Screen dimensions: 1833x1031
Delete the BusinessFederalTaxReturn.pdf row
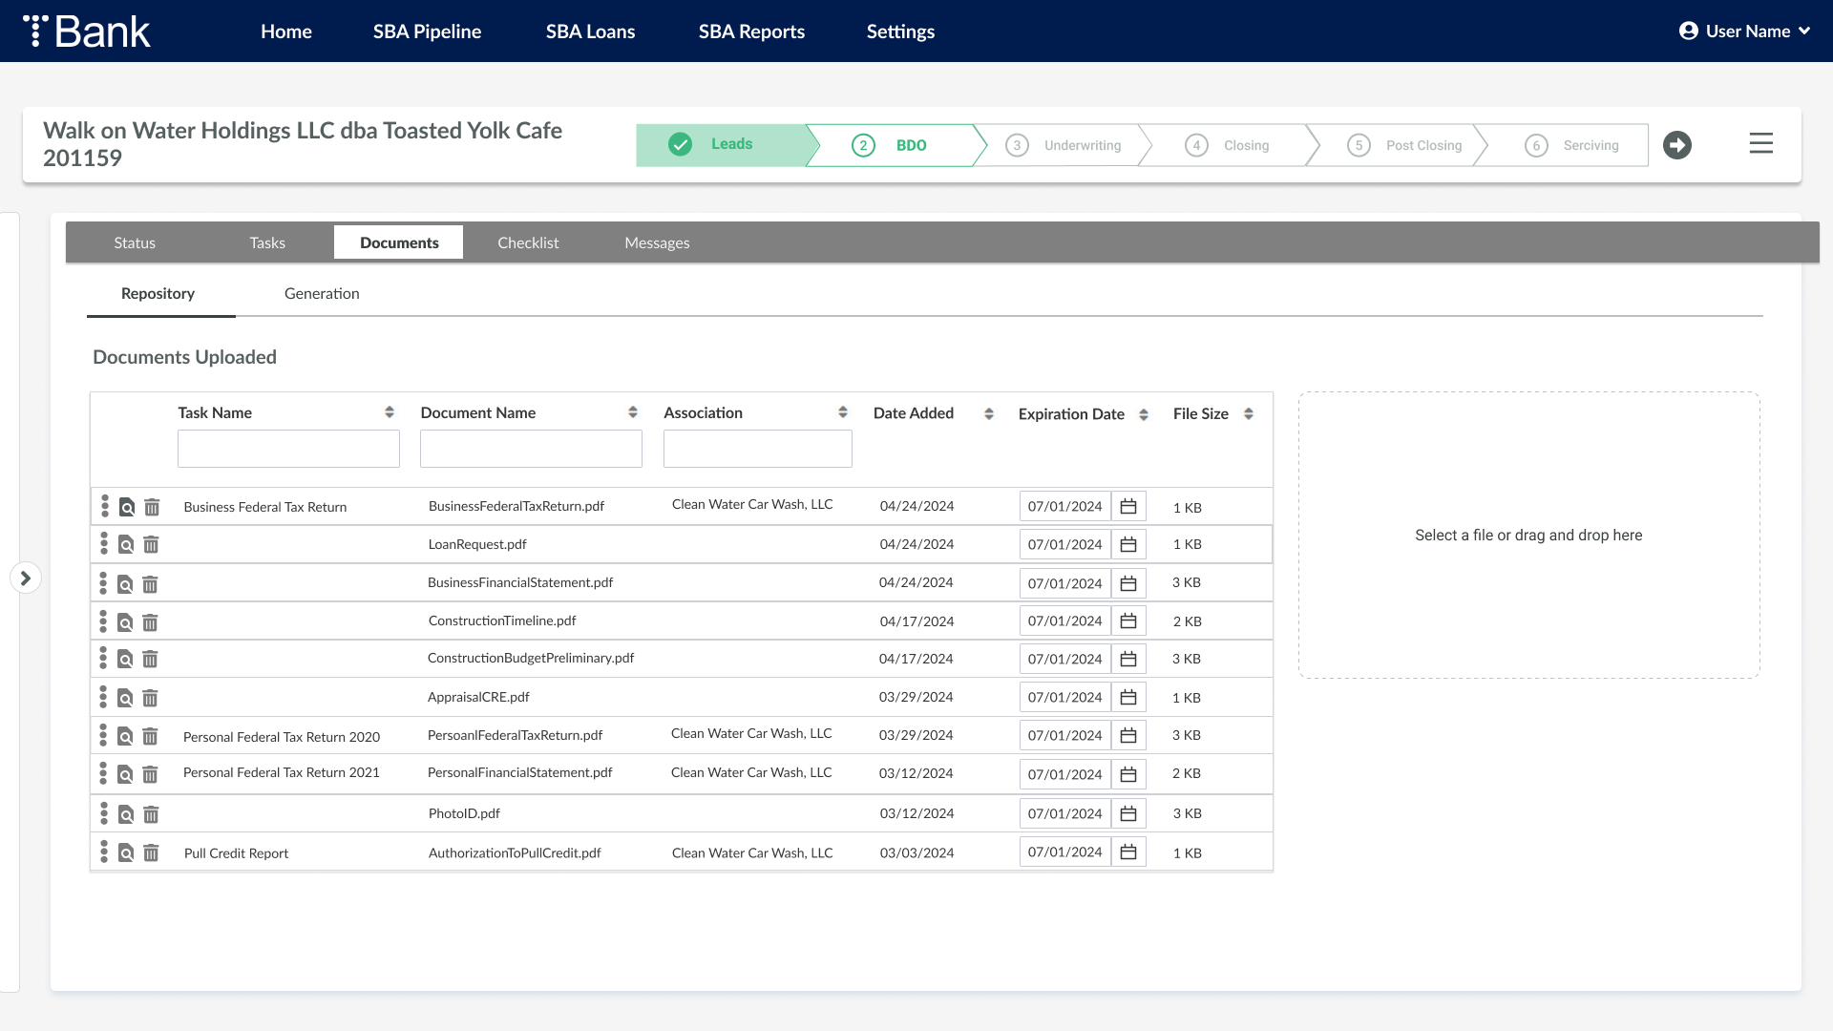tap(152, 507)
